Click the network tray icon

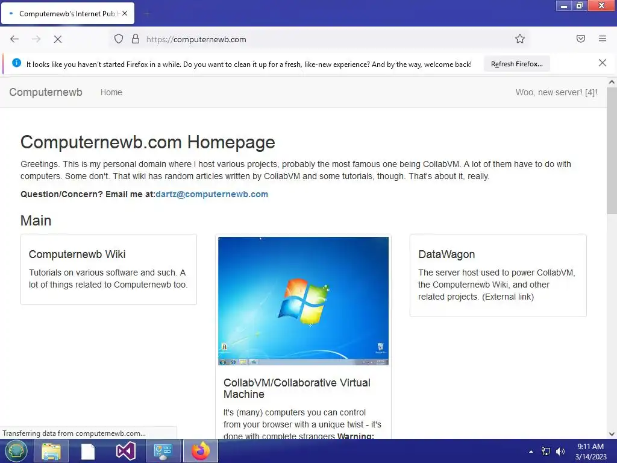[546, 452]
